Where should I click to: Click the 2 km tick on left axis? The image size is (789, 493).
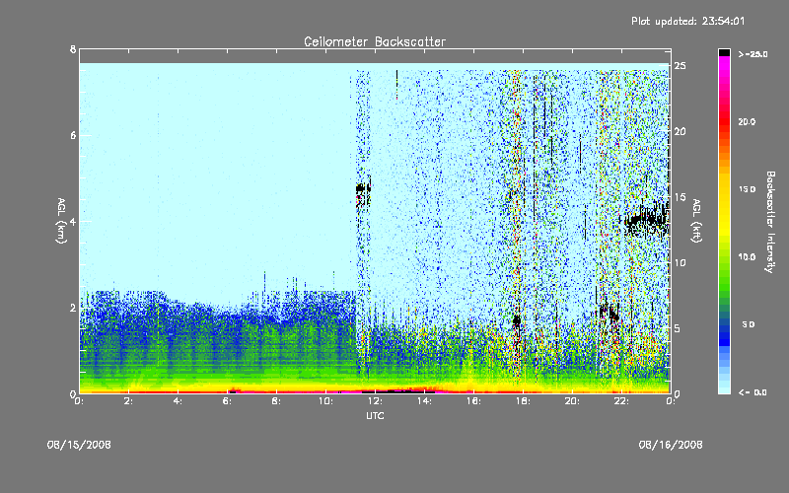point(73,308)
